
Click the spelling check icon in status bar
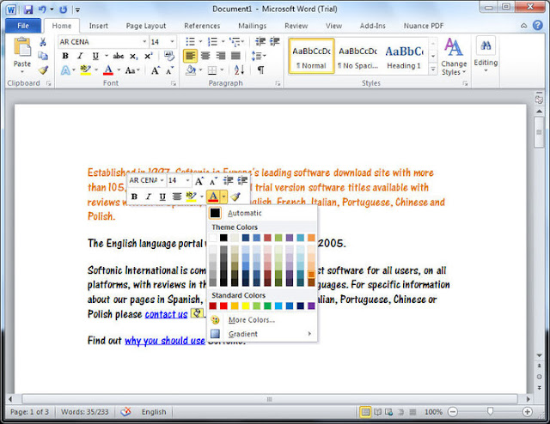point(125,412)
